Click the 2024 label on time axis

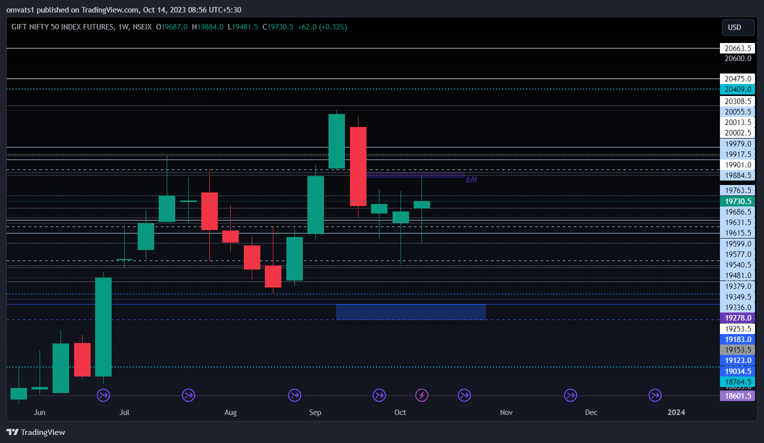coord(676,412)
